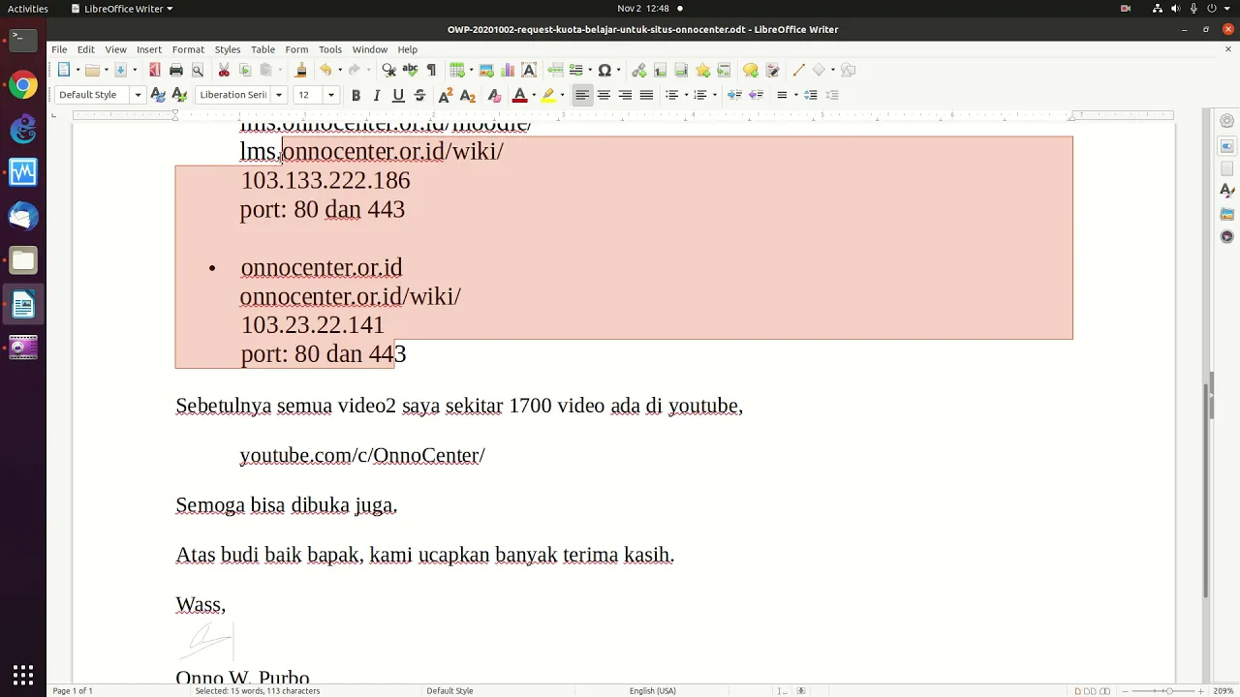
Task: Show Applications grid in dock
Action: click(x=23, y=675)
